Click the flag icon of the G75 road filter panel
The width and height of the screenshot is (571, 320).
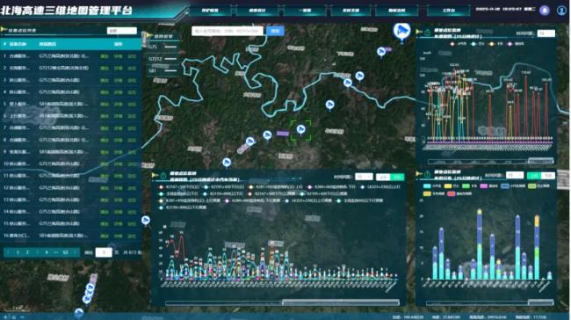pyautogui.click(x=148, y=36)
